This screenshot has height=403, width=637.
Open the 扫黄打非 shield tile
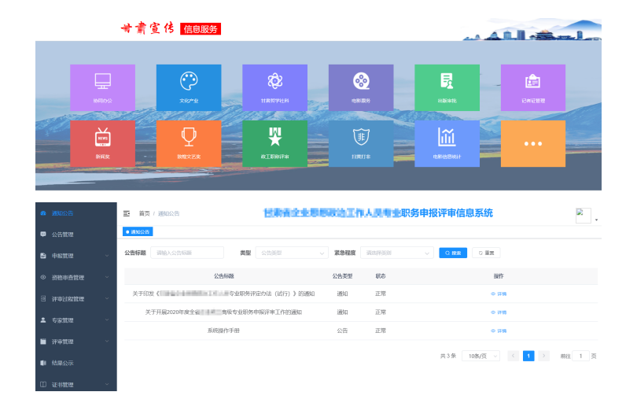click(360, 143)
